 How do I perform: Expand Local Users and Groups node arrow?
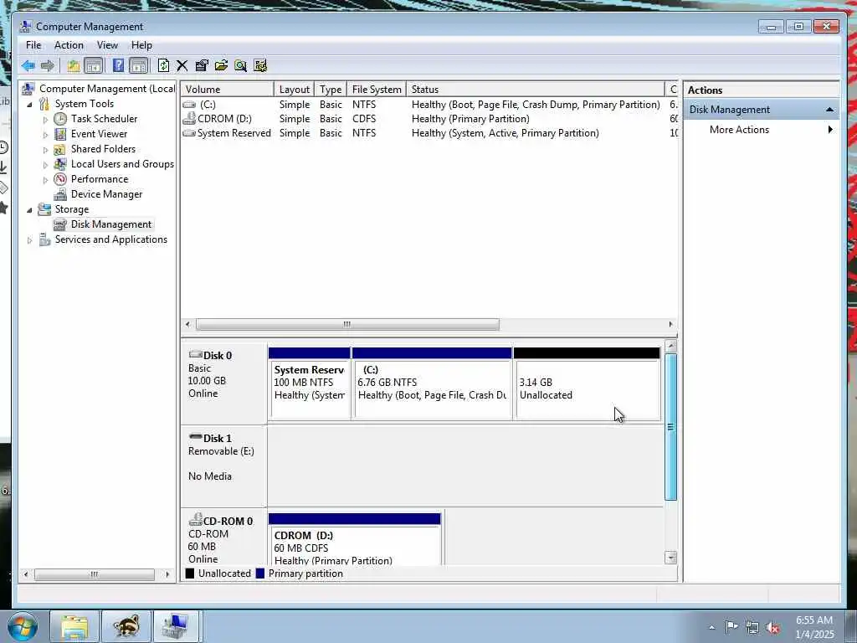(45, 165)
